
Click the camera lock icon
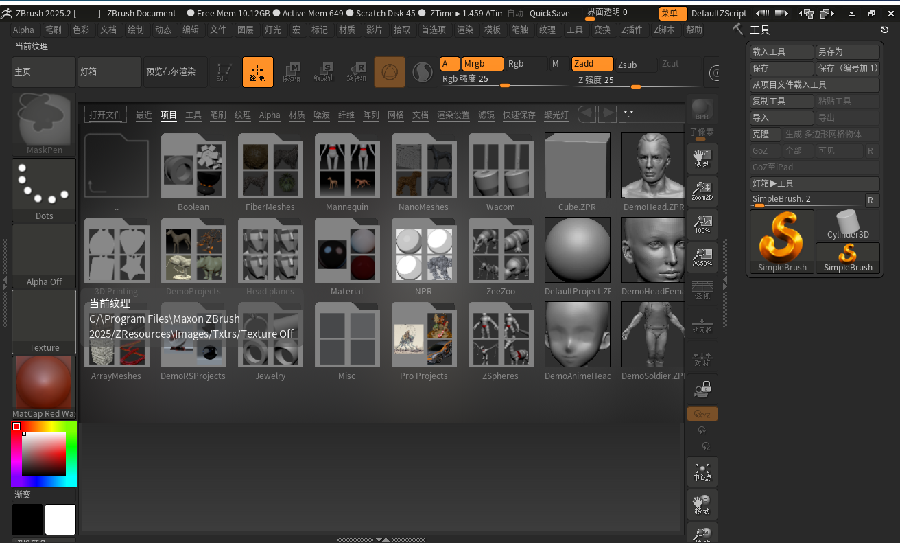(702, 389)
